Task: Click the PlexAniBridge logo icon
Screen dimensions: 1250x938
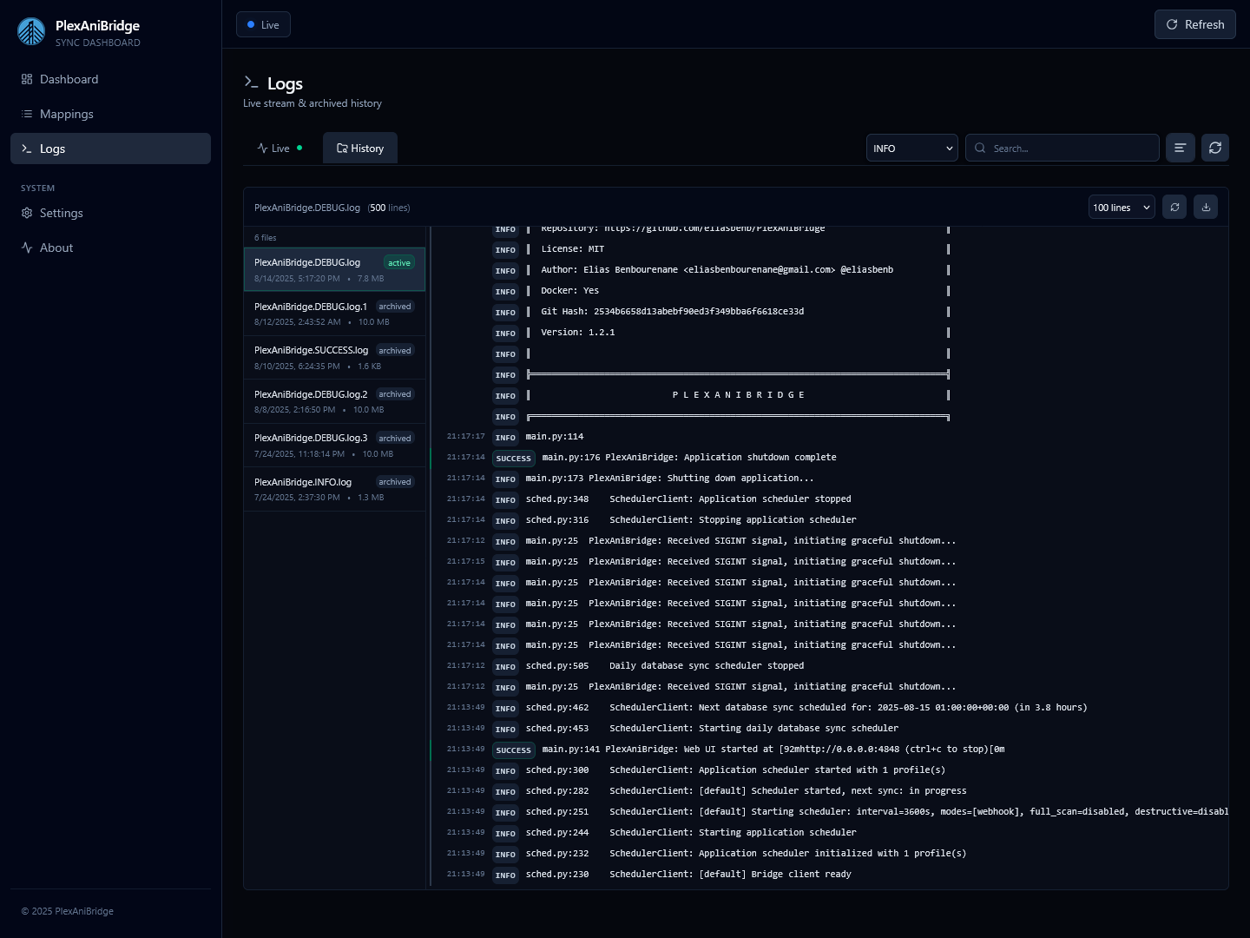Action: coord(31,31)
